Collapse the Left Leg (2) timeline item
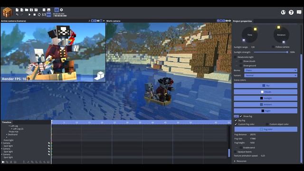Viewport: 304px width, 171px height. click(x=11, y=129)
